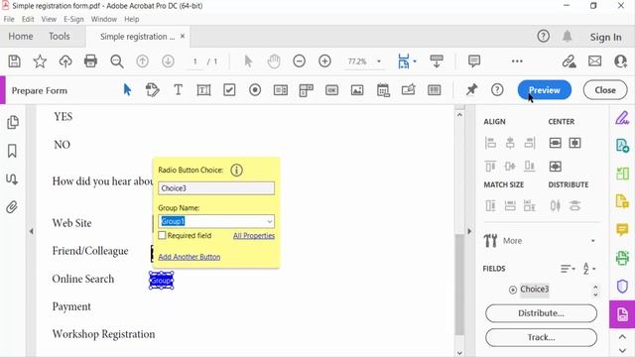
Task: Toggle the Required field checkbox
Action: coord(162,235)
